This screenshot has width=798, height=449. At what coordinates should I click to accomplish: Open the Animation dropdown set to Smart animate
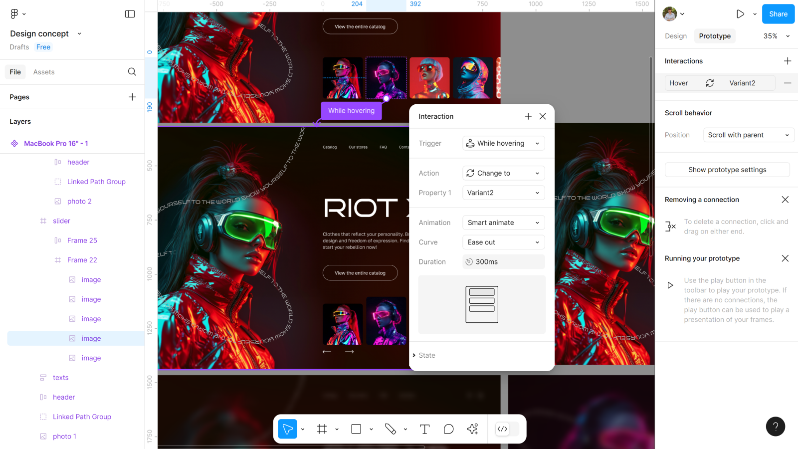pos(503,223)
